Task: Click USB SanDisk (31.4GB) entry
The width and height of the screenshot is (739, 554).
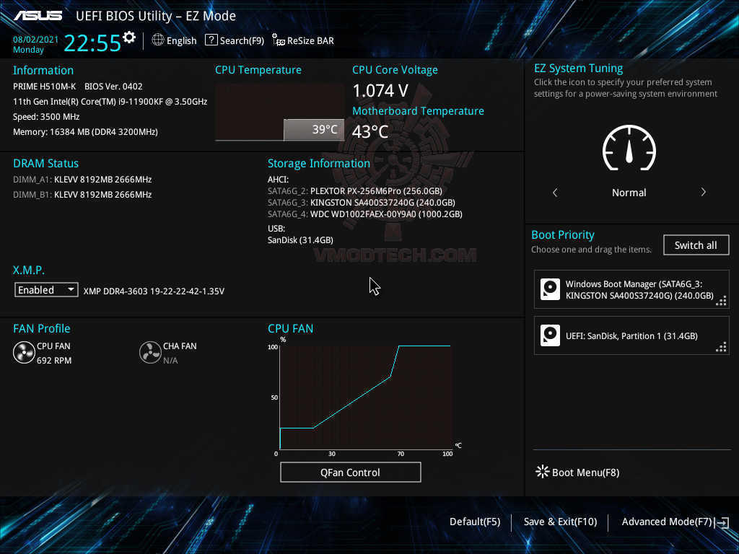Action: click(300, 239)
